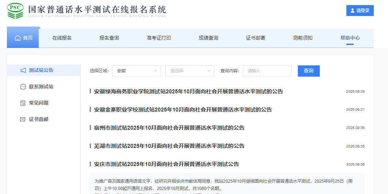Open 宿州市测试站 October 2025 announcement
This screenshot has height=194, width=388.
pos(169,128)
